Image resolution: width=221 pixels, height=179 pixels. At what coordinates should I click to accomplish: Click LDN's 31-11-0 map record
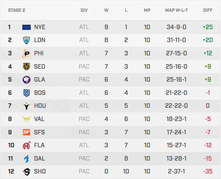[x=176, y=40]
